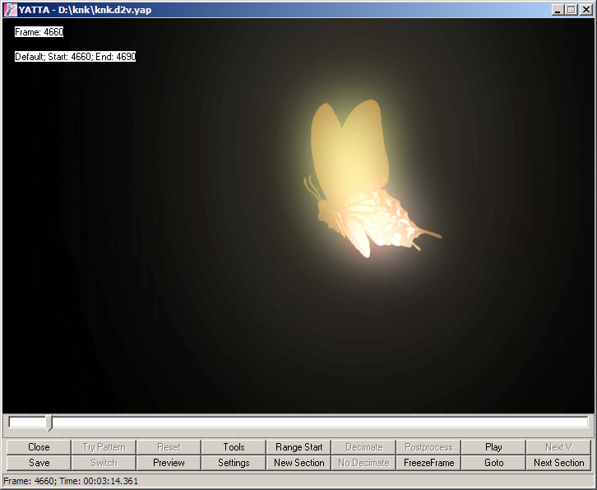
Task: Mark Range Start at current frame
Action: click(298, 447)
